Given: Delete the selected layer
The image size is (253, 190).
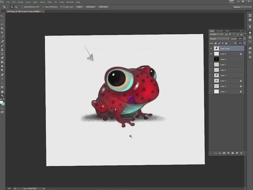Looking at the screenshot, I should tap(241, 153).
